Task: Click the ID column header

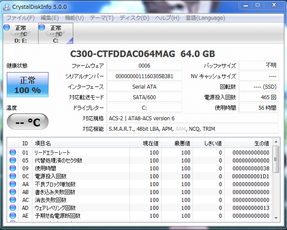Action: pos(25,143)
